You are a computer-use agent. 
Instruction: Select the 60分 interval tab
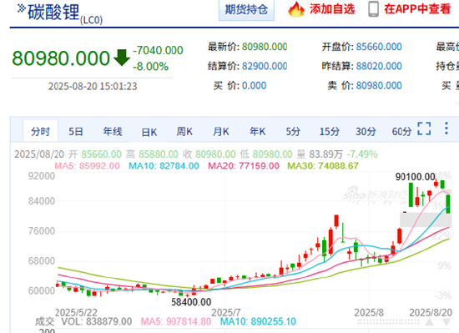click(x=401, y=131)
